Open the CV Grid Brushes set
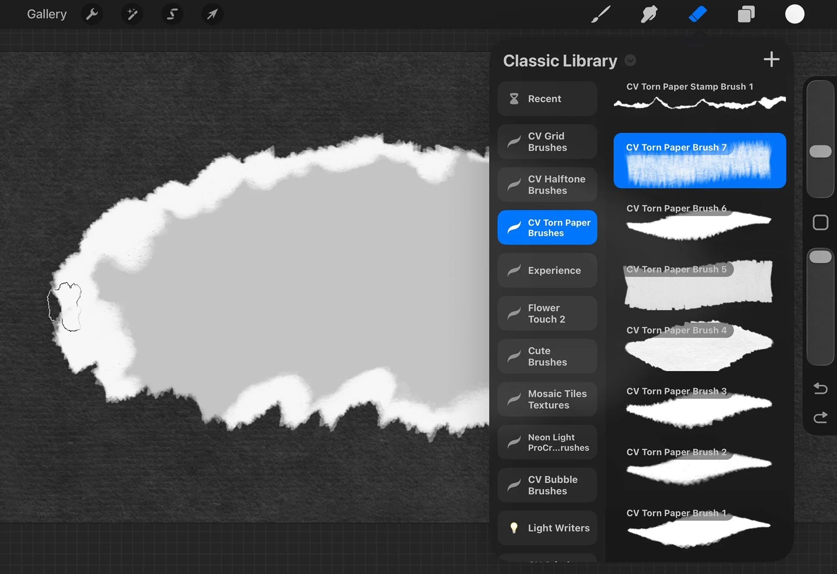 pyautogui.click(x=547, y=142)
